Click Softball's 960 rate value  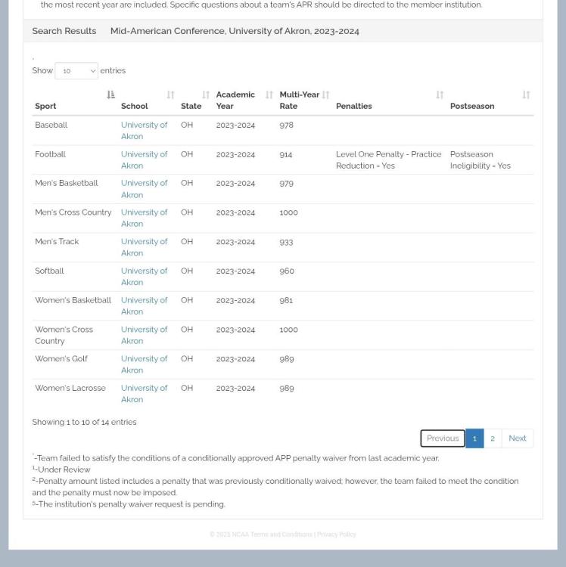coord(287,271)
